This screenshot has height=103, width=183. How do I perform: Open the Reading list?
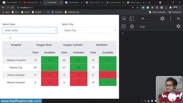pos(175,12)
